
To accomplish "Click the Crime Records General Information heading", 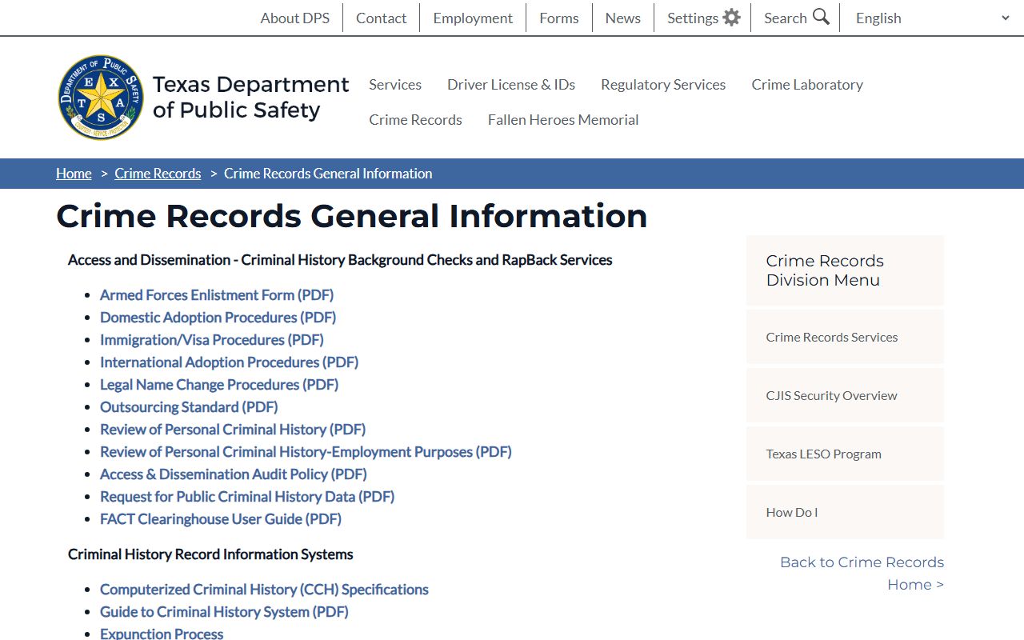I will tap(351, 216).
